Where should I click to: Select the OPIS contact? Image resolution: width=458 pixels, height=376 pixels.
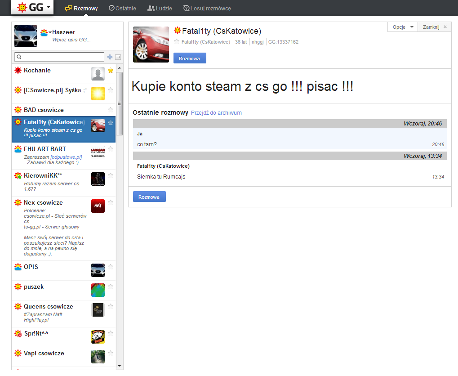(x=64, y=271)
